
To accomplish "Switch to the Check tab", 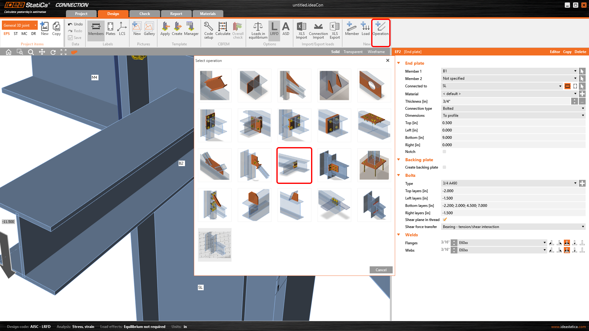I will (144, 14).
